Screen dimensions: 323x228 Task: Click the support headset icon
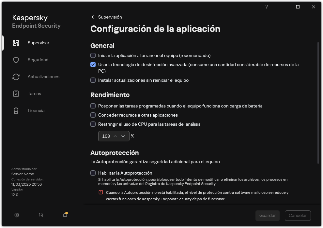(40, 215)
